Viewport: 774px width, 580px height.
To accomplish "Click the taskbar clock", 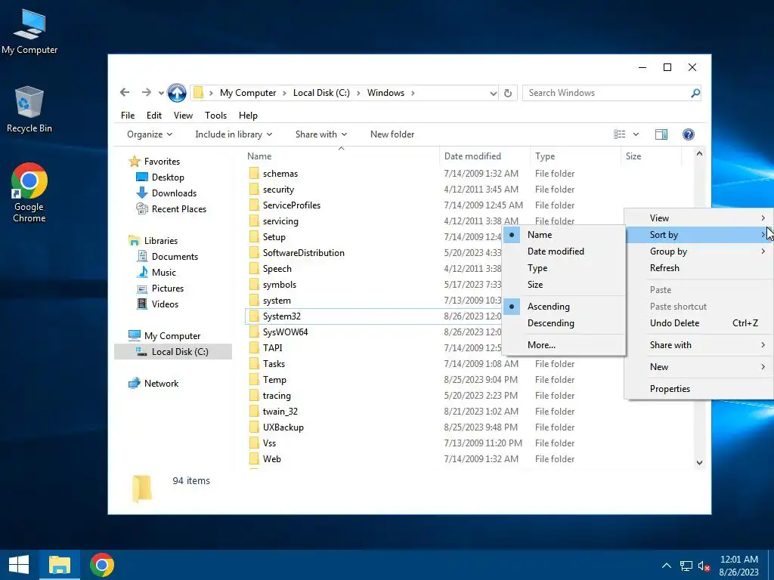I will coord(738,566).
